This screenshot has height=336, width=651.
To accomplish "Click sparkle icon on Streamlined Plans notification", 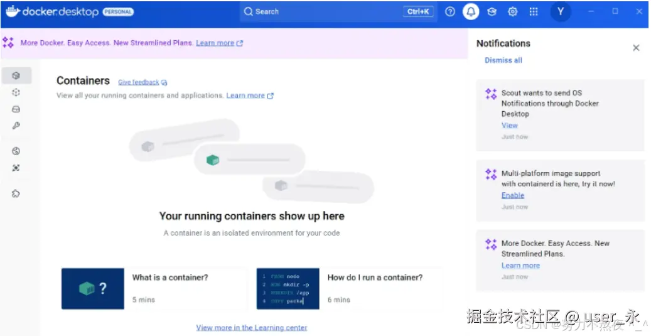I will click(x=491, y=245).
